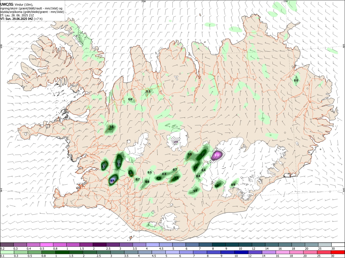Click the IT: Lau. 28. 06. 2025 21Z line
The width and height of the screenshot is (345, 258).
tap(17, 16)
